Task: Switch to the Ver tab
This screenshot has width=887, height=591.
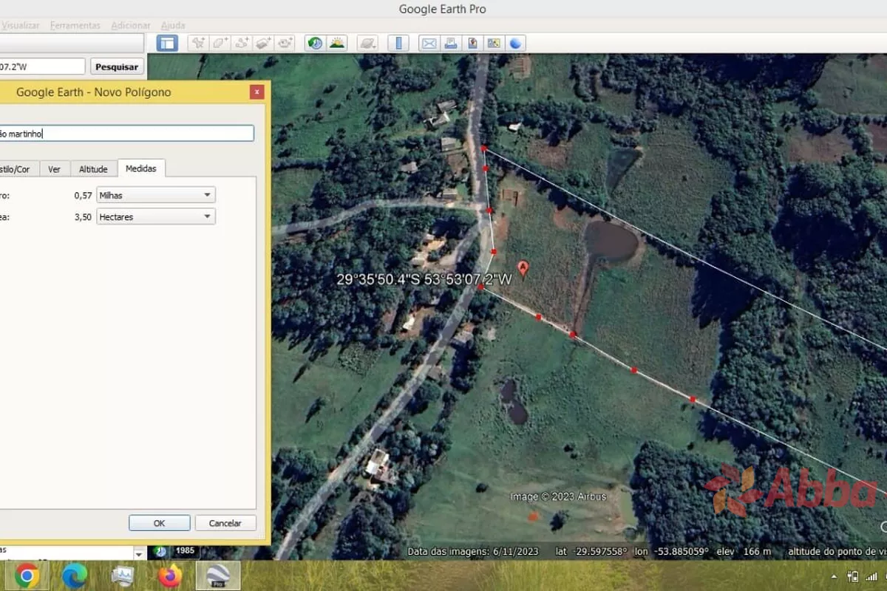Action: [x=54, y=169]
